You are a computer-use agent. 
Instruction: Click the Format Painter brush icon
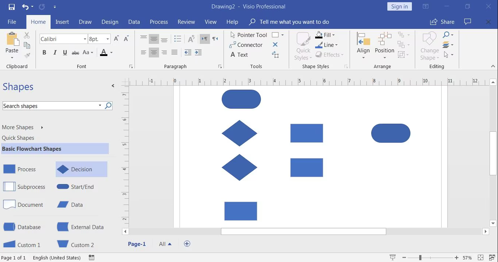[27, 55]
